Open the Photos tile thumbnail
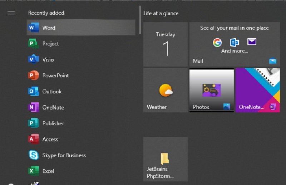 tap(211, 90)
